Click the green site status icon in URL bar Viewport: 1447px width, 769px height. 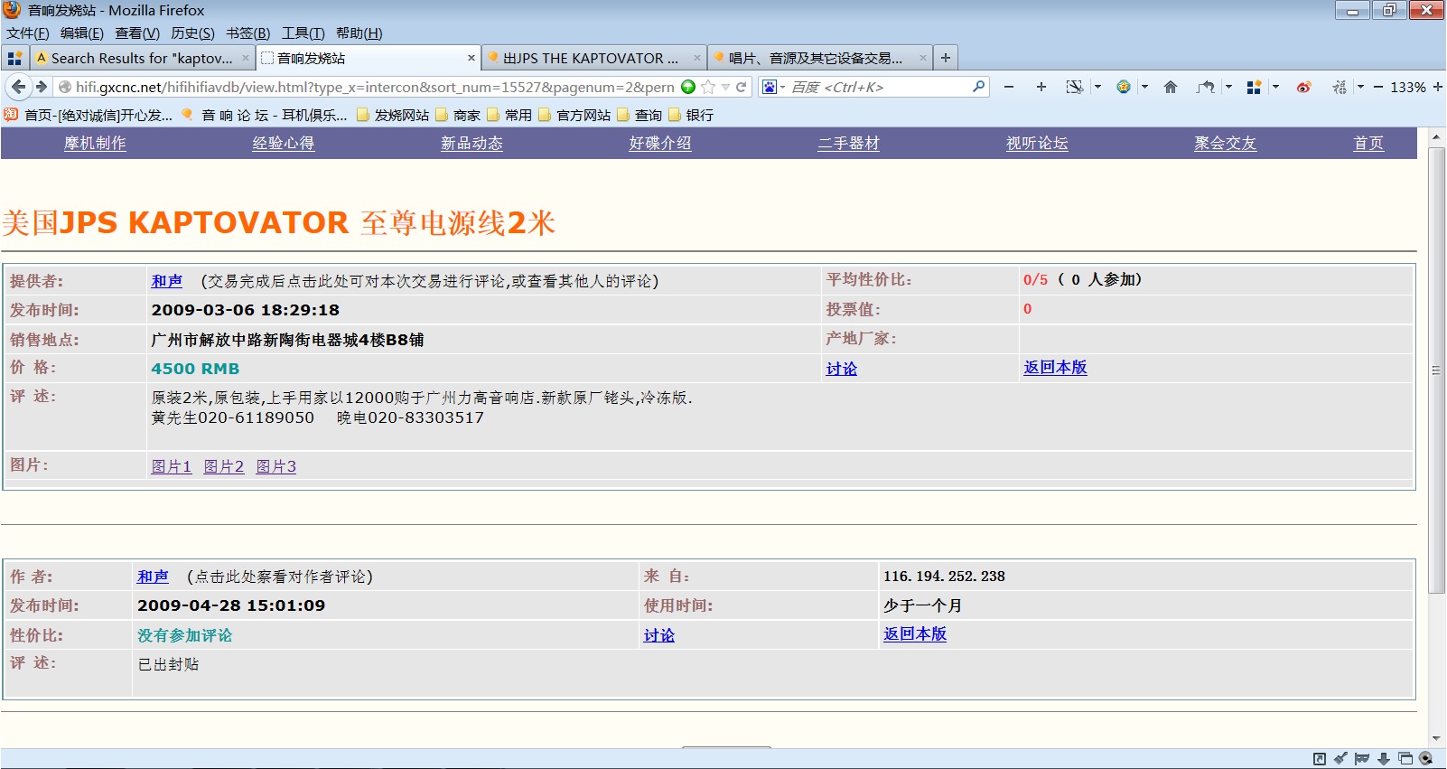coord(688,87)
